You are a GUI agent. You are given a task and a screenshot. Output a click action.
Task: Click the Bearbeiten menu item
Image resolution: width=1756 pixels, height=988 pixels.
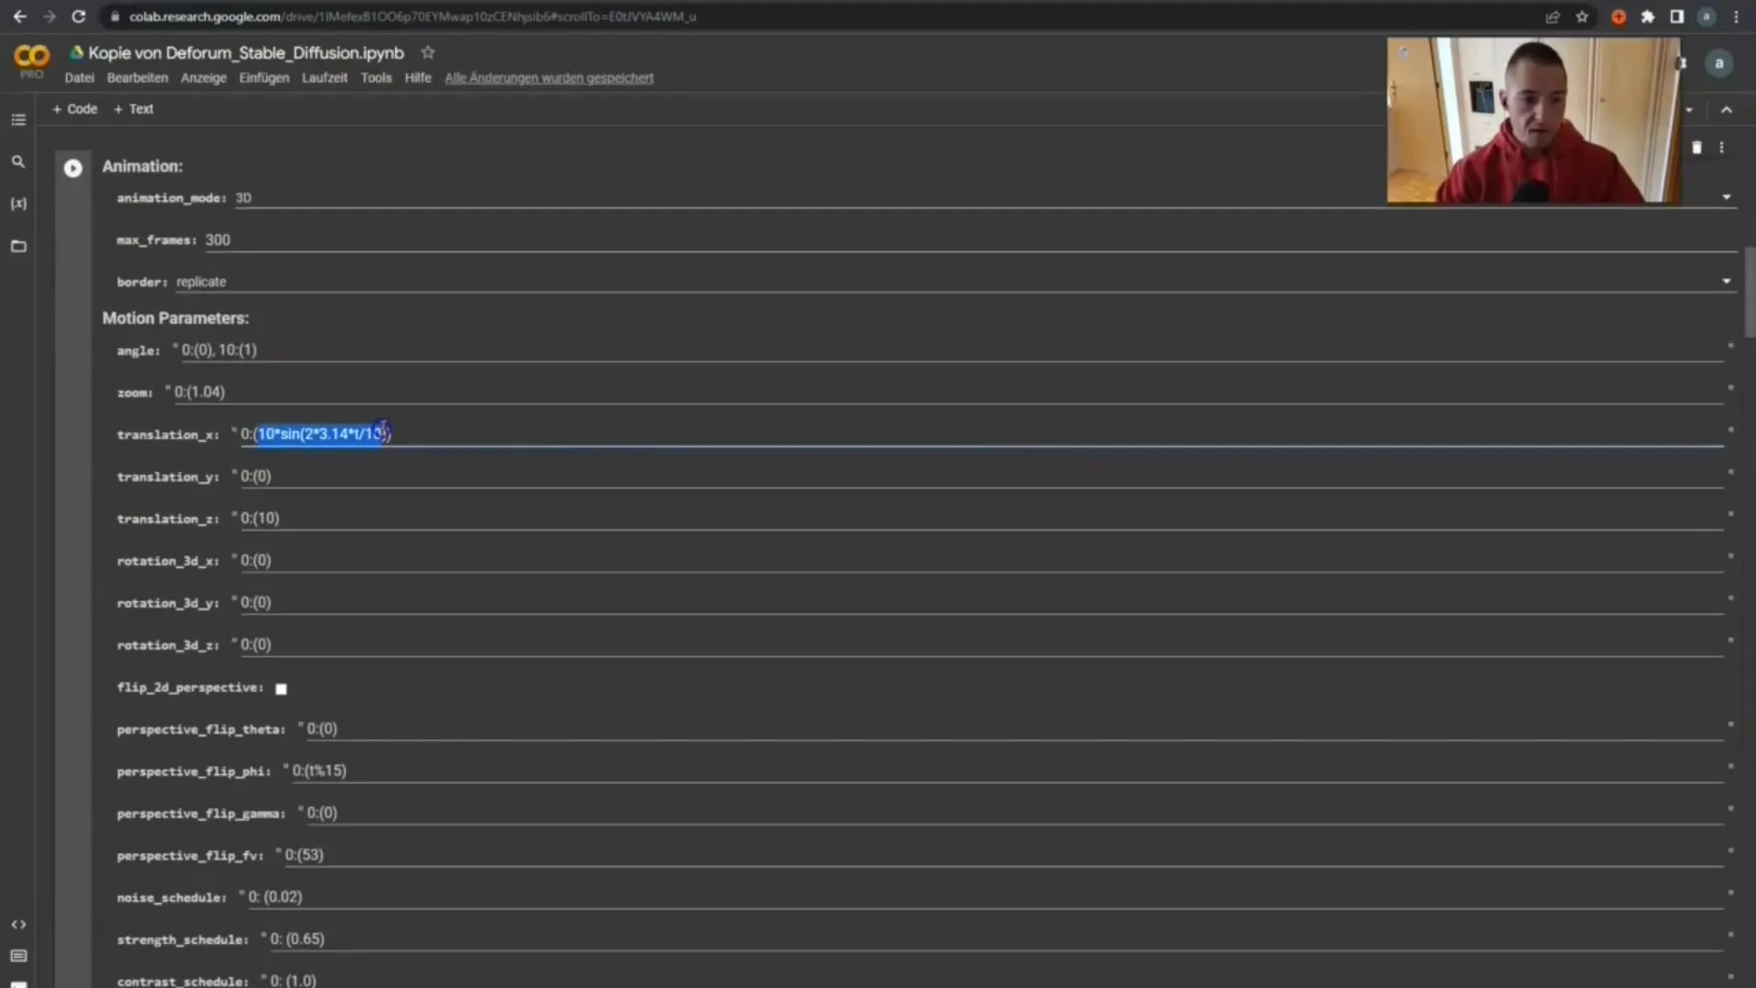click(137, 77)
